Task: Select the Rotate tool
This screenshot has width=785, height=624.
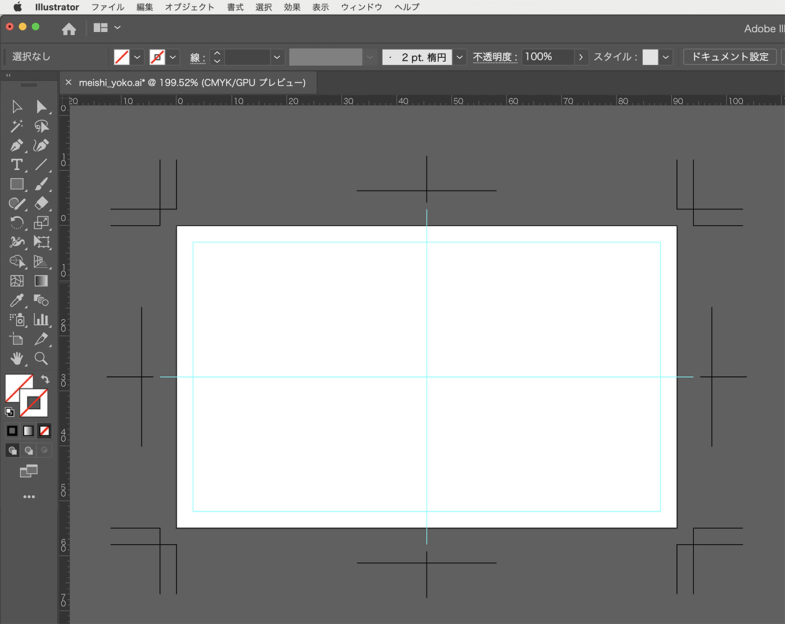Action: click(x=17, y=223)
